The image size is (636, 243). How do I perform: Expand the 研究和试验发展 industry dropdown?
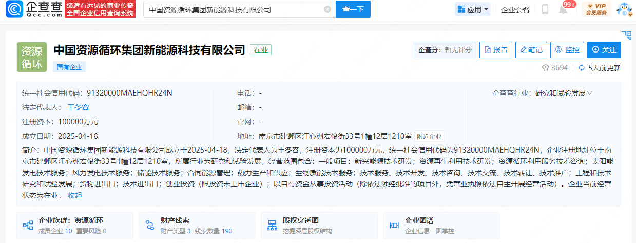coord(564,93)
